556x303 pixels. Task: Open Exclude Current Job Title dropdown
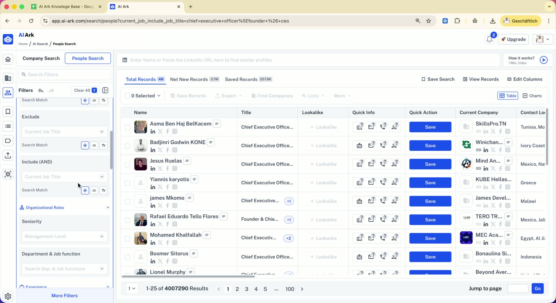point(64,132)
